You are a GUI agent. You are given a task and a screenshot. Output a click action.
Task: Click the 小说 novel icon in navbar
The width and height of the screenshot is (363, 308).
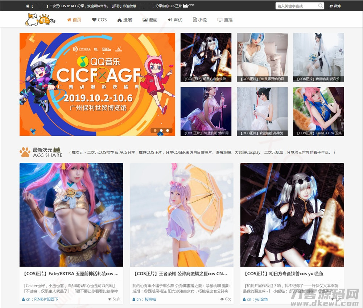195,20
